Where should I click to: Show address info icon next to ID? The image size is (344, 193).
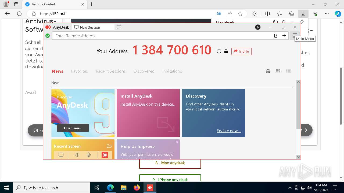tap(219, 51)
